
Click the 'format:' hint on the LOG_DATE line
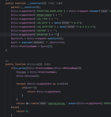(66, 23)
